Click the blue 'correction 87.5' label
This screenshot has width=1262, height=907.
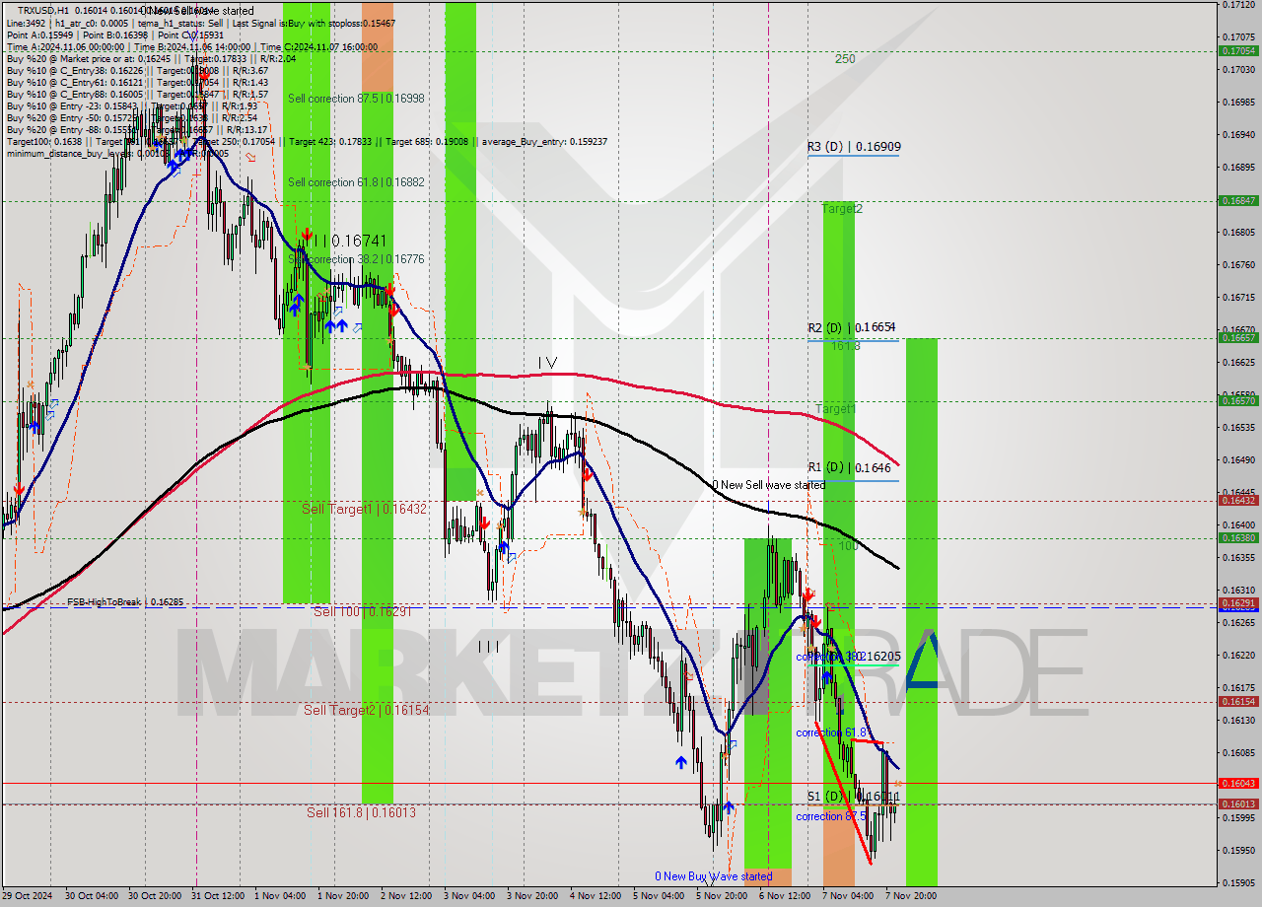pyautogui.click(x=832, y=816)
